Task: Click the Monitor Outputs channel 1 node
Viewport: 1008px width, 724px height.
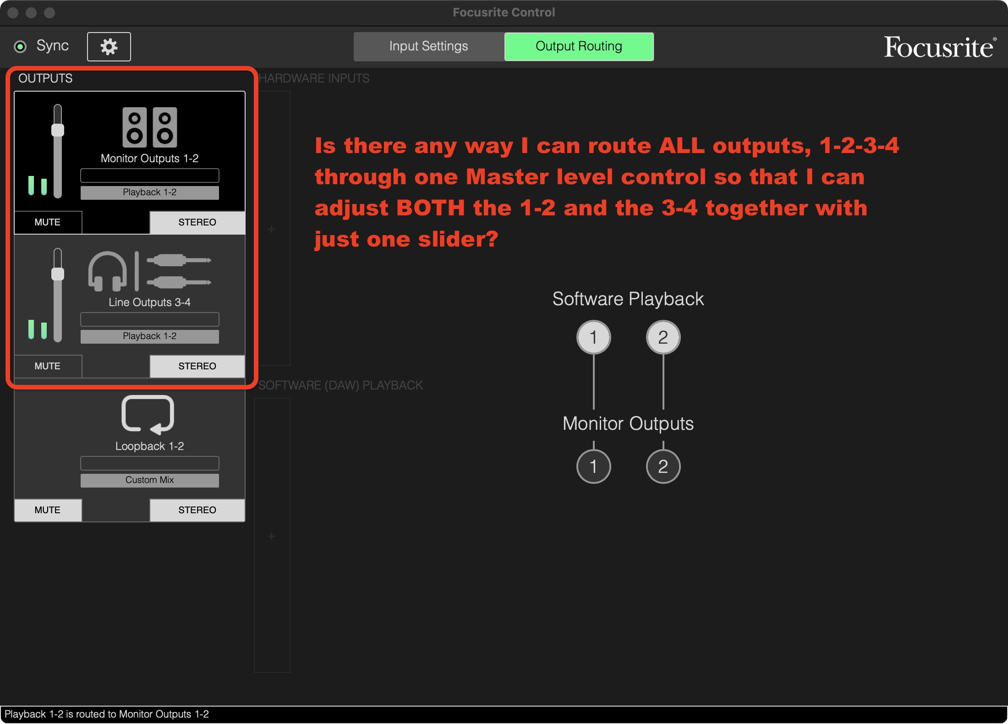Action: tap(593, 466)
